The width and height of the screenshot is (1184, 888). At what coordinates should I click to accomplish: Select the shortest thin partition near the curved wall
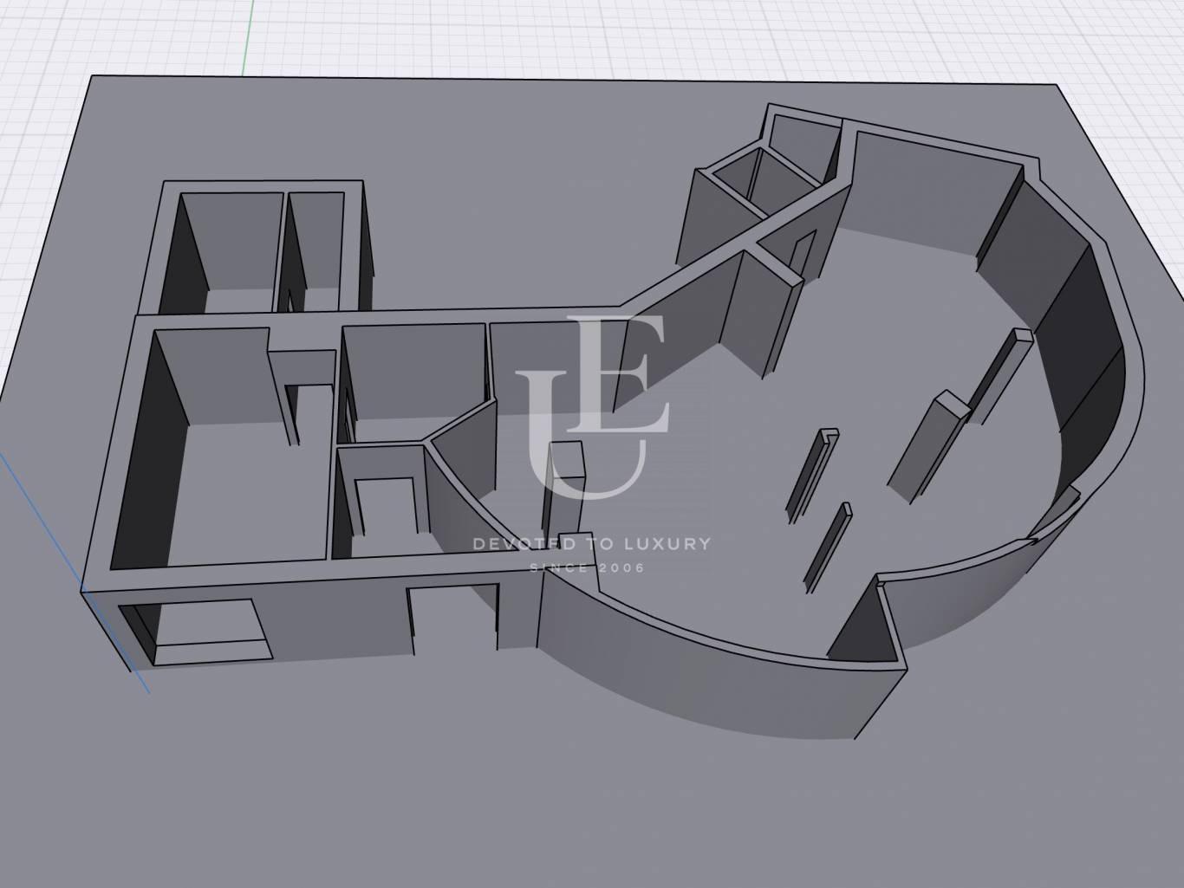point(828,546)
